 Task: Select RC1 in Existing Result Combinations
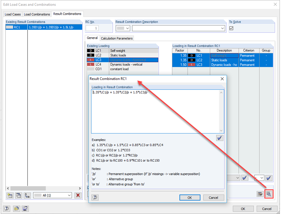tap(44, 27)
